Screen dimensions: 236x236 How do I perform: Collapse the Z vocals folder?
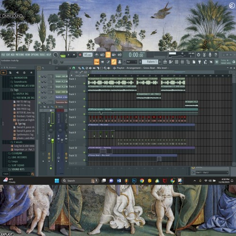[x=17, y=142]
